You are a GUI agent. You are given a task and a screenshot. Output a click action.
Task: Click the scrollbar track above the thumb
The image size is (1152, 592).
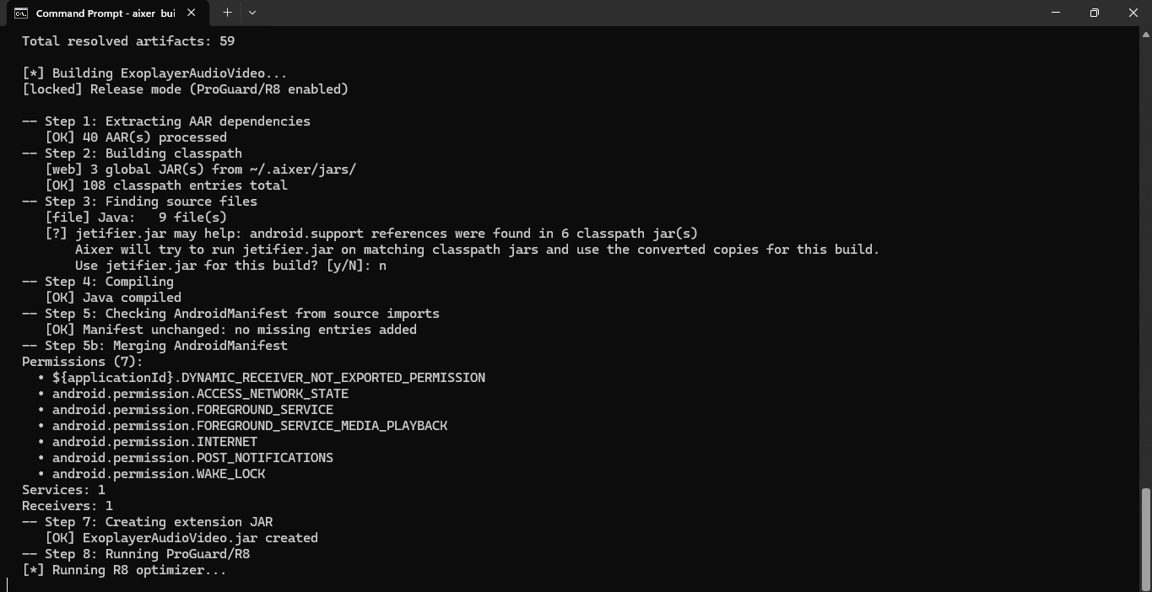1145,261
